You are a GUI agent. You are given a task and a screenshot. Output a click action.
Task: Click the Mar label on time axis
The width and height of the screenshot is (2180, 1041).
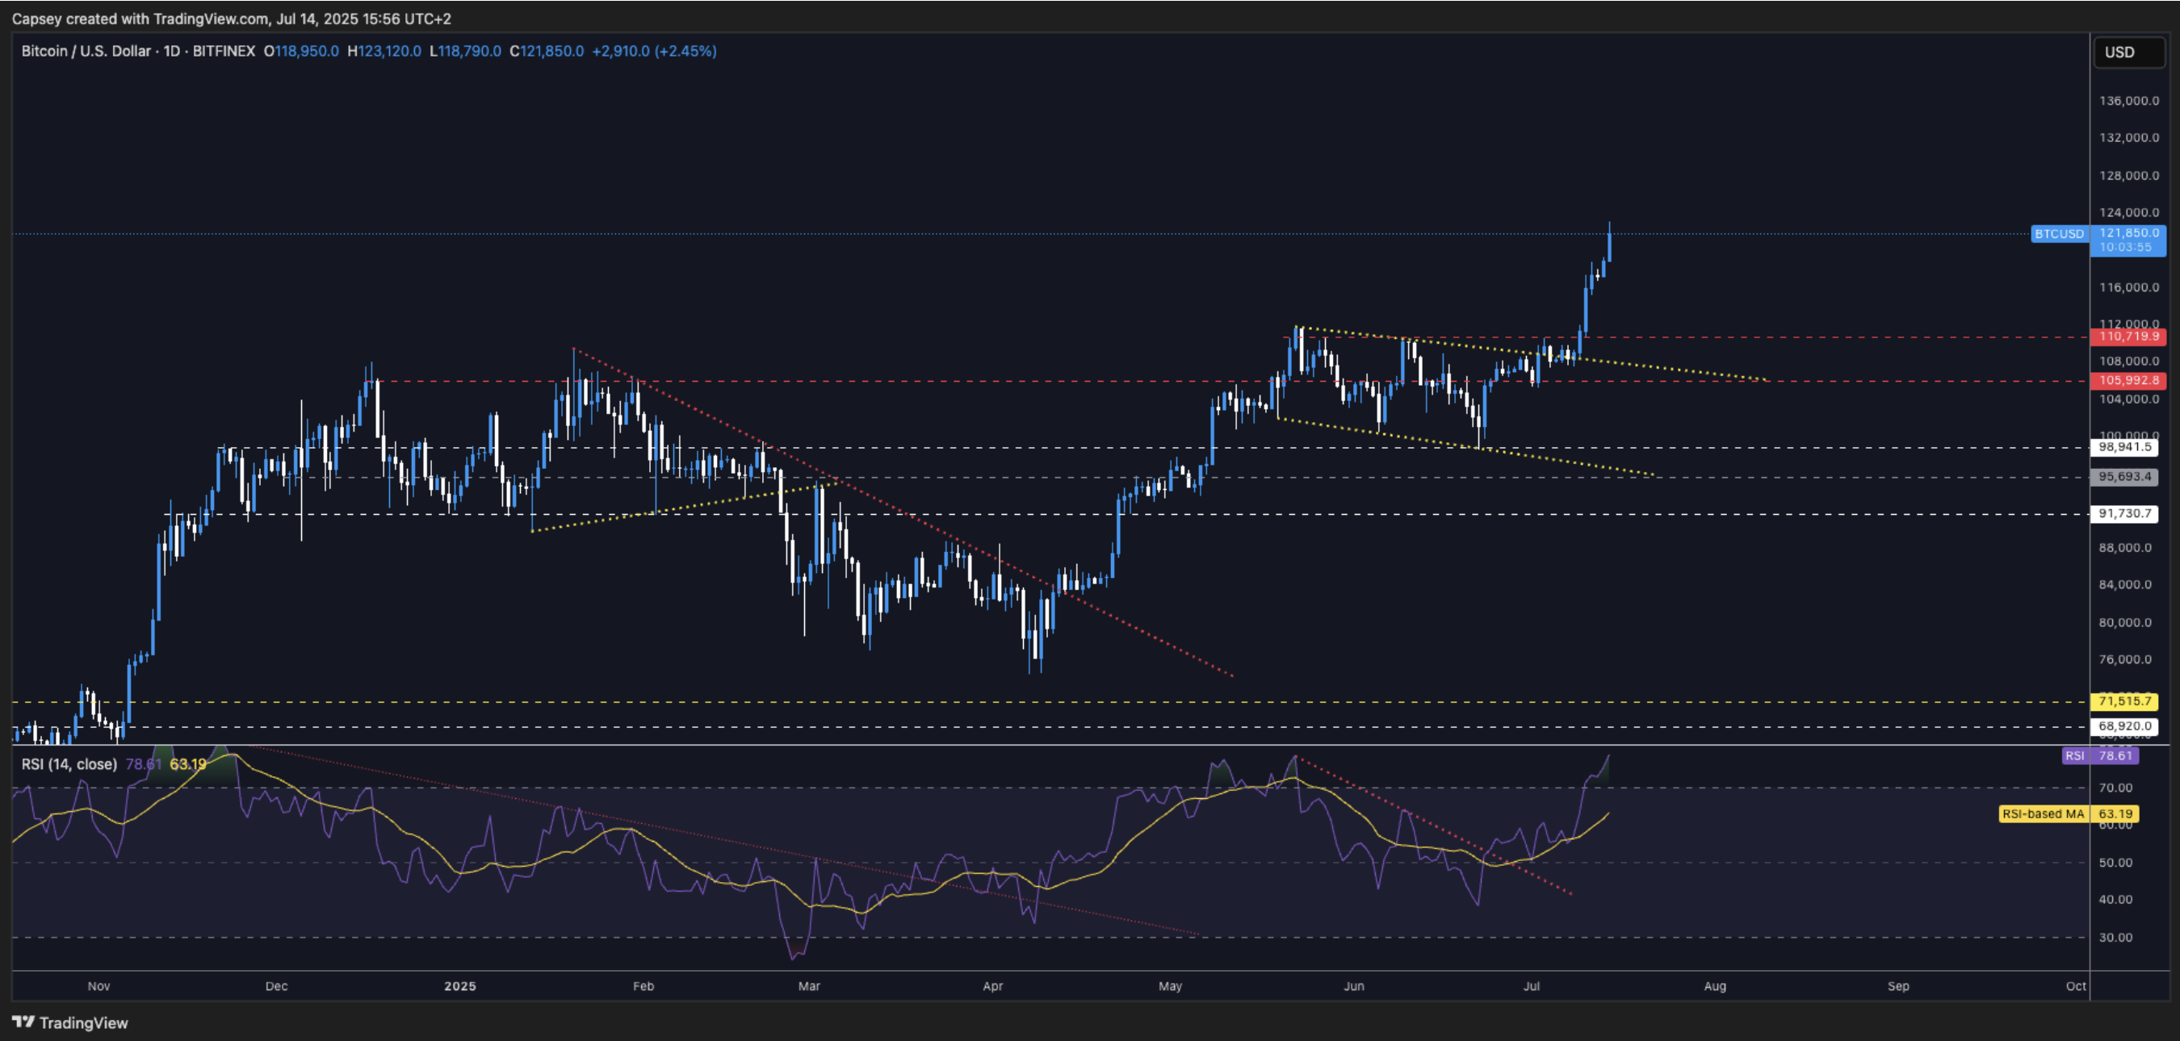pos(809,985)
